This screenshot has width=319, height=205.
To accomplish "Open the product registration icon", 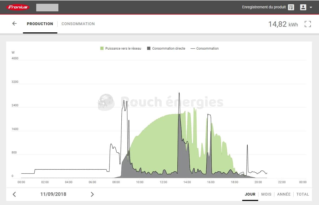I will point(291,7).
